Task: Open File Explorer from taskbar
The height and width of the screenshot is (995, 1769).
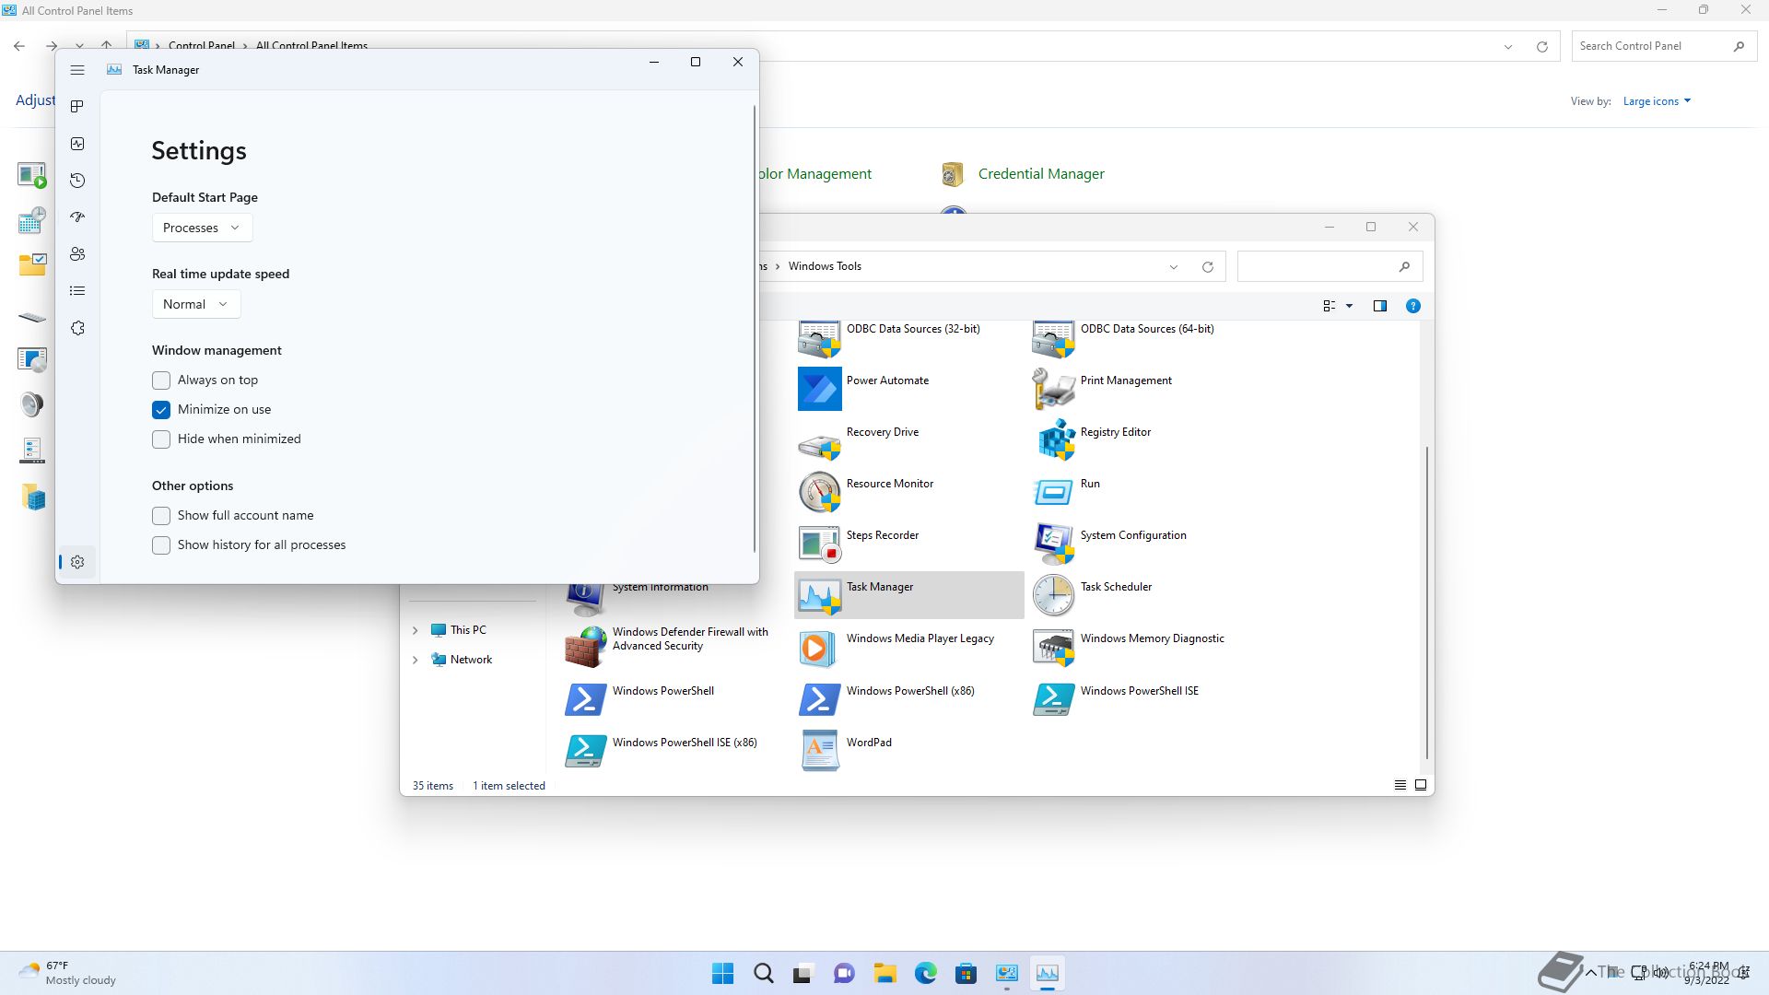Action: click(884, 973)
